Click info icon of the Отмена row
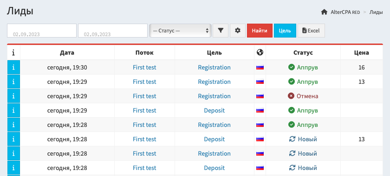Viewport: 390px width, 176px height. pos(13,96)
